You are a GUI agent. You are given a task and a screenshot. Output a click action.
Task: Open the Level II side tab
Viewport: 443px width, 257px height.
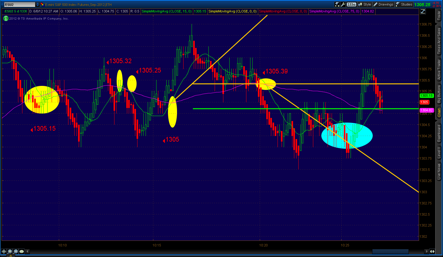coord(439,152)
